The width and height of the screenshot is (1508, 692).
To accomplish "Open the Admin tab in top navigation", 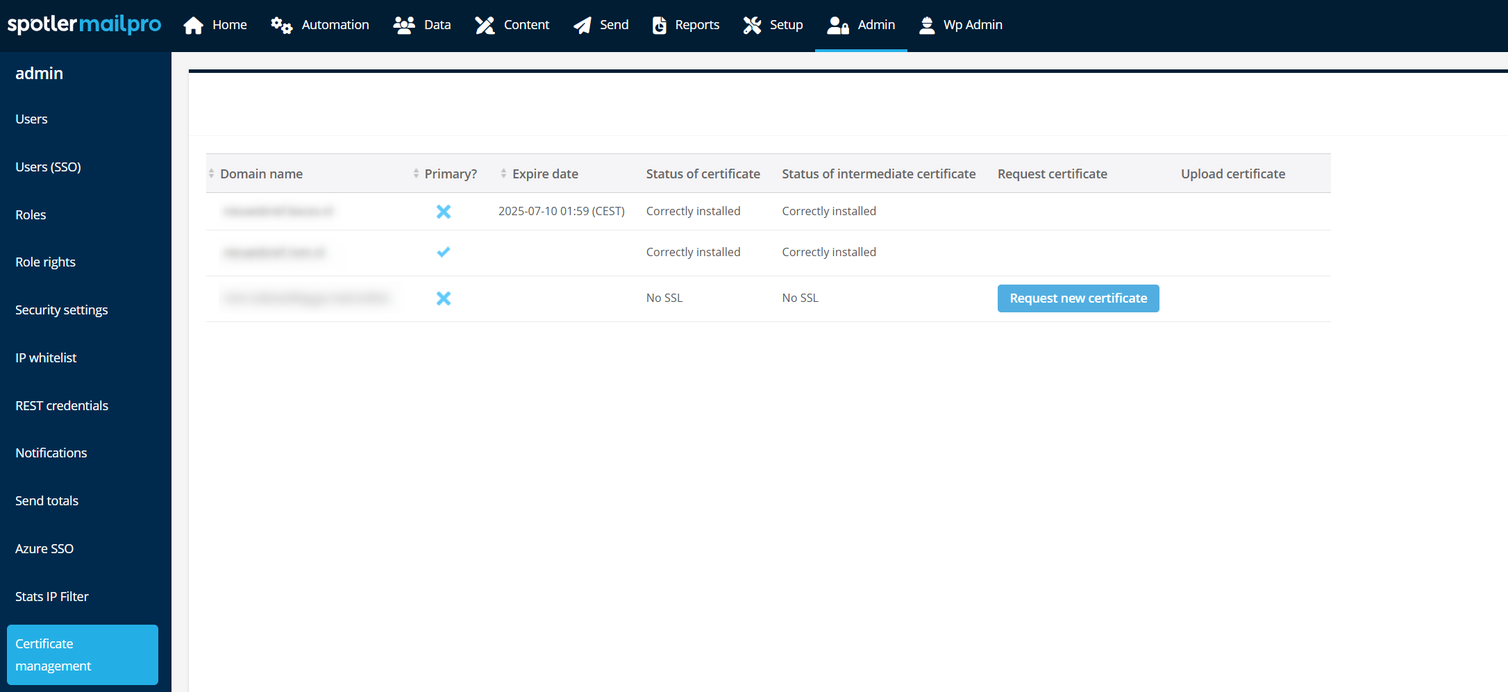I will [861, 26].
